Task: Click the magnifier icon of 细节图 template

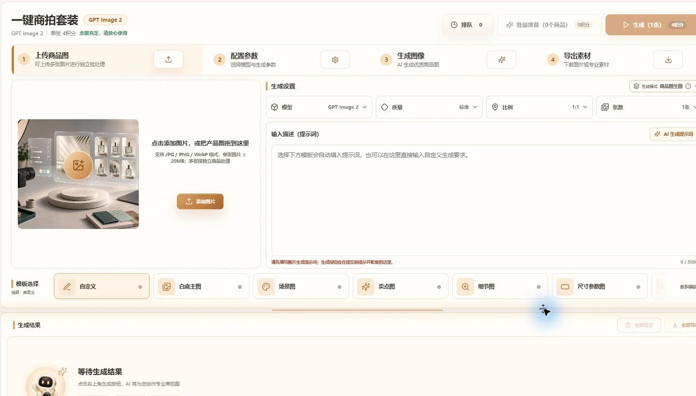Action: (465, 286)
